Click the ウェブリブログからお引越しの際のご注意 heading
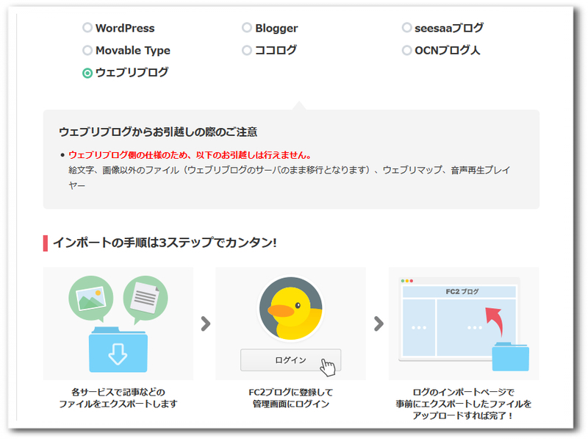This screenshot has height=439, width=588. click(158, 132)
